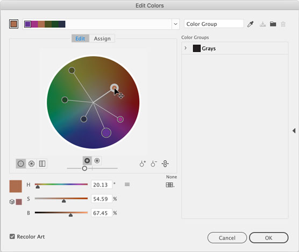
Task: Open swatch library limit icon under None
Action: 170,185
